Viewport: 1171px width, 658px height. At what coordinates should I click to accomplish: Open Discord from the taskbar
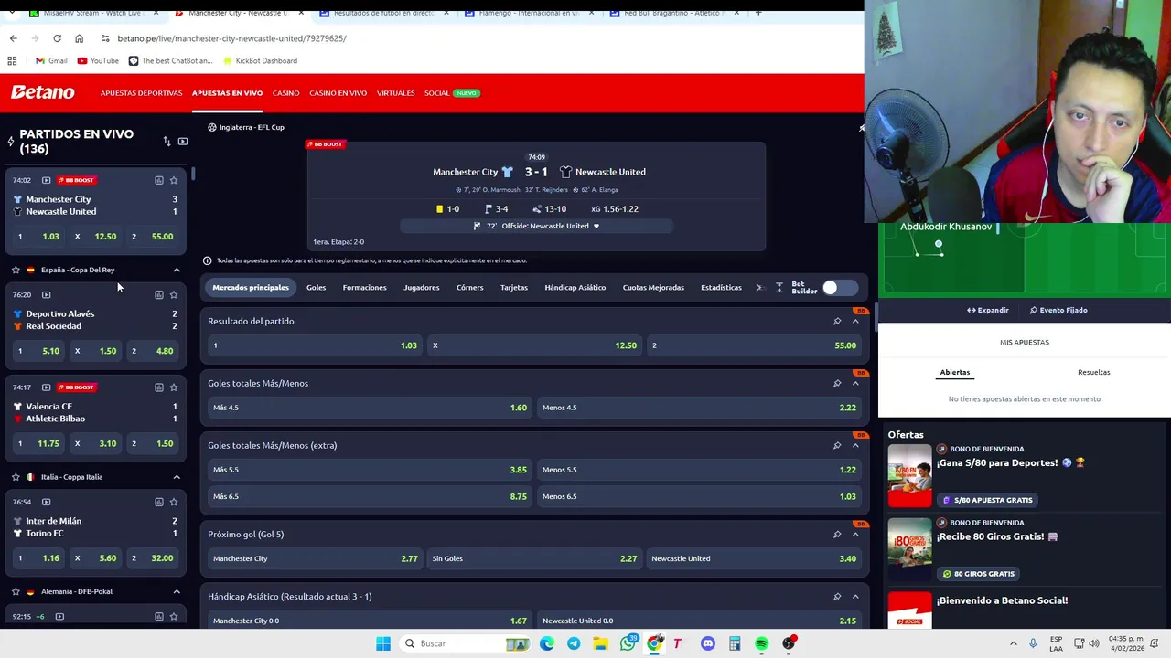[707, 643]
